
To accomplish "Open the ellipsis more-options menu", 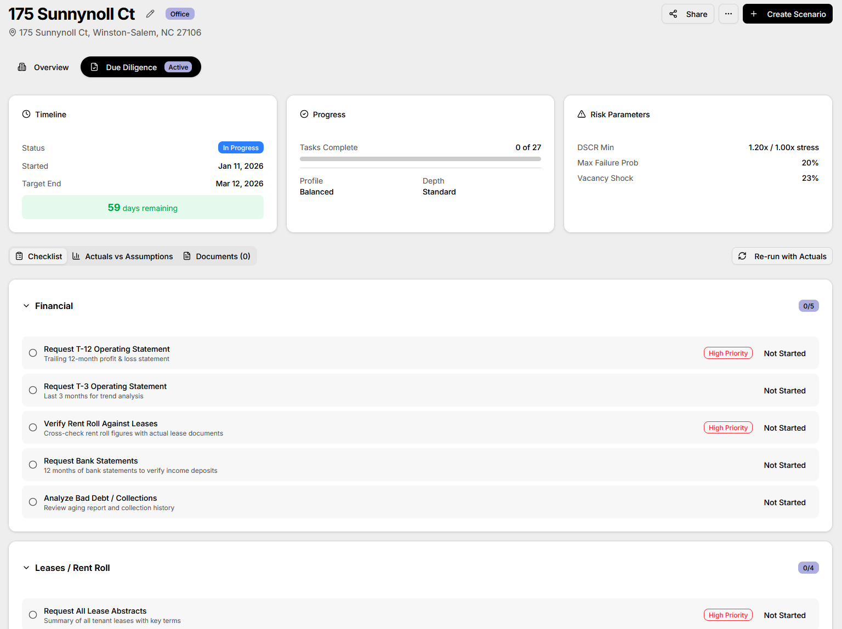I will pos(728,14).
